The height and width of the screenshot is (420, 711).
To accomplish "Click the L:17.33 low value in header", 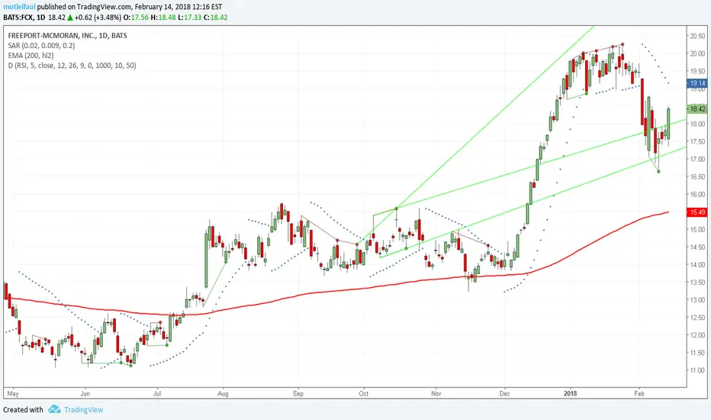I will 189,18.
